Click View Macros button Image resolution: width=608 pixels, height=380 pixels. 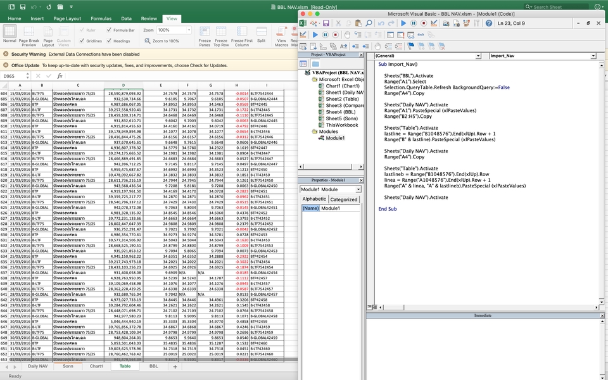click(281, 37)
